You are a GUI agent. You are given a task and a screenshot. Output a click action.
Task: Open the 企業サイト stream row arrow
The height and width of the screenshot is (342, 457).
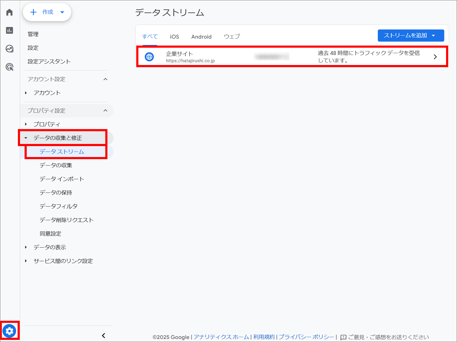pos(435,57)
